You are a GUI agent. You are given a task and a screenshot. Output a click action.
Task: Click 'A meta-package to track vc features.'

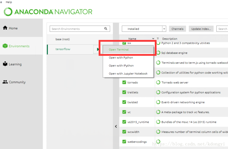(x=185, y=112)
